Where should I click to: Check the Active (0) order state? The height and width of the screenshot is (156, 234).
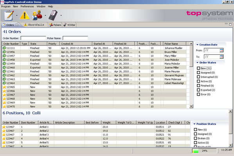[198, 81]
